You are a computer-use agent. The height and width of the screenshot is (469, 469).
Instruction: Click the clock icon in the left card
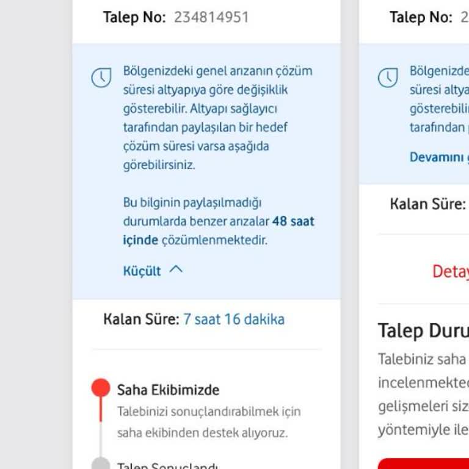click(x=101, y=78)
